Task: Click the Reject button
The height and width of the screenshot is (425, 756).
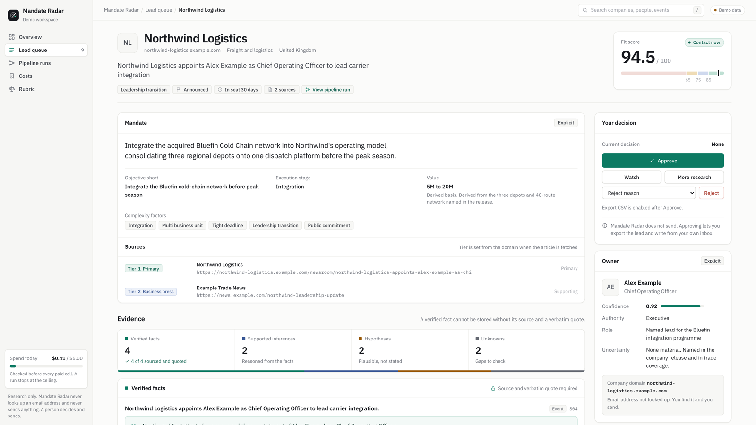Action: pos(711,193)
